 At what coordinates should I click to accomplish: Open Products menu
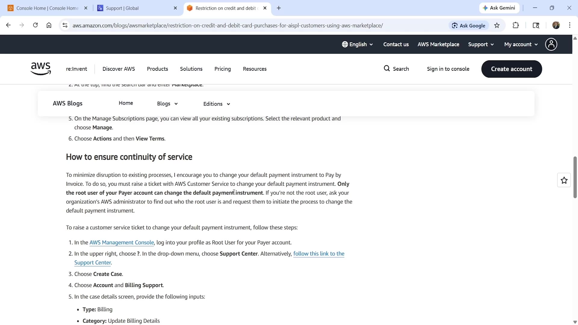(157, 69)
